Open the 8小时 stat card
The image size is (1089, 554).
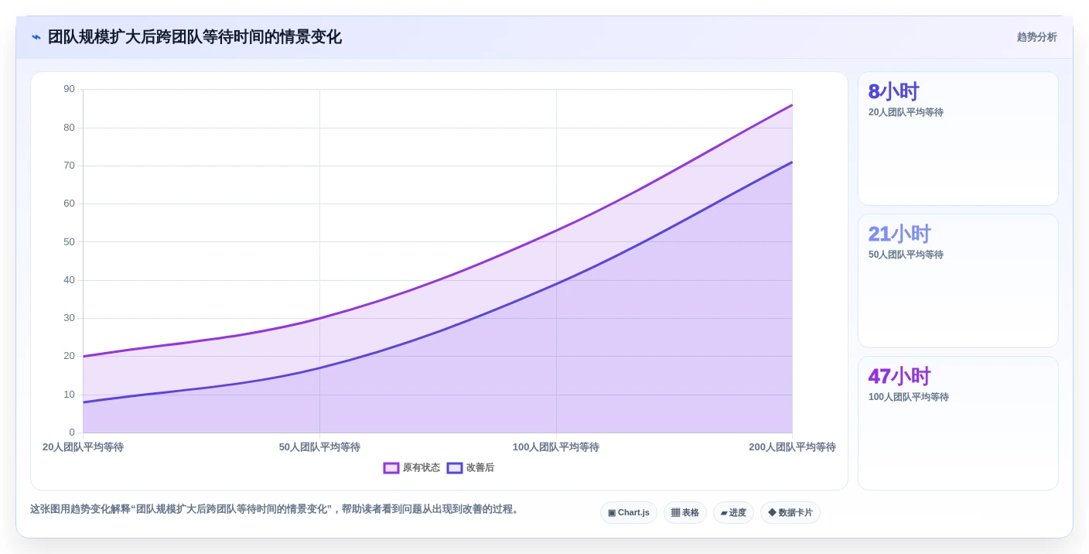pos(958,138)
